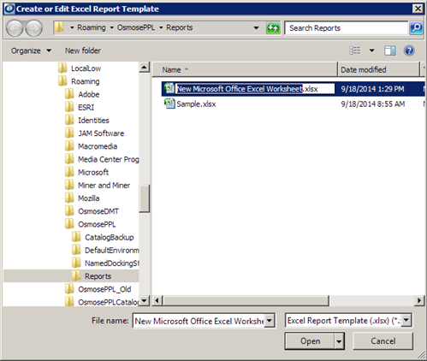Sort by the Date modified column header

click(378, 69)
